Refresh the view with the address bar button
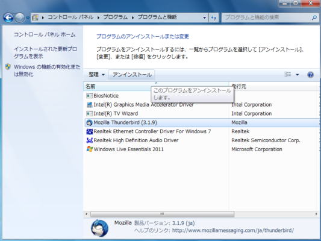Image resolution: width=321 pixels, height=241 pixels. [214, 18]
